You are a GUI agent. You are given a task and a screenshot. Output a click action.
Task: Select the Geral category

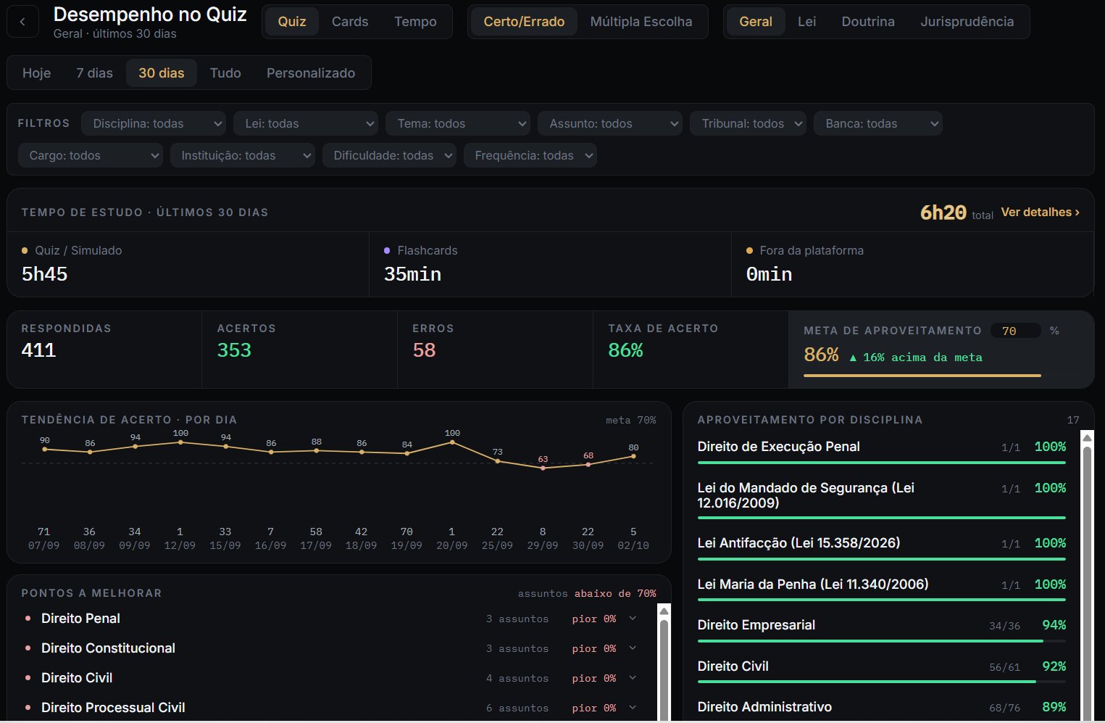click(756, 22)
